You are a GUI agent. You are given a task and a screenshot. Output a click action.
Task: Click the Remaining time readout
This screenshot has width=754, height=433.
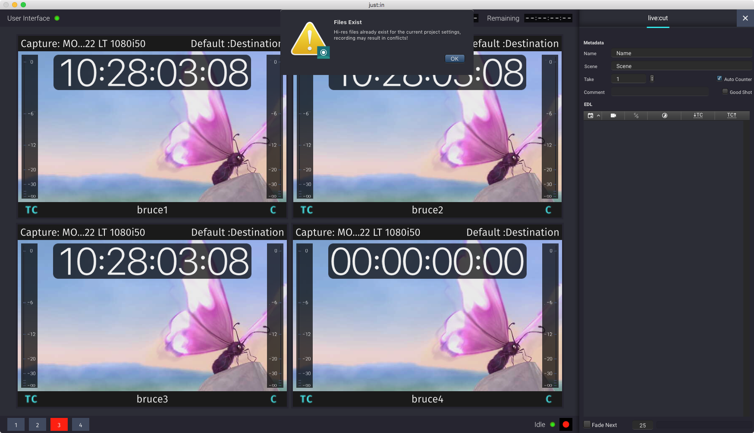[x=548, y=18]
